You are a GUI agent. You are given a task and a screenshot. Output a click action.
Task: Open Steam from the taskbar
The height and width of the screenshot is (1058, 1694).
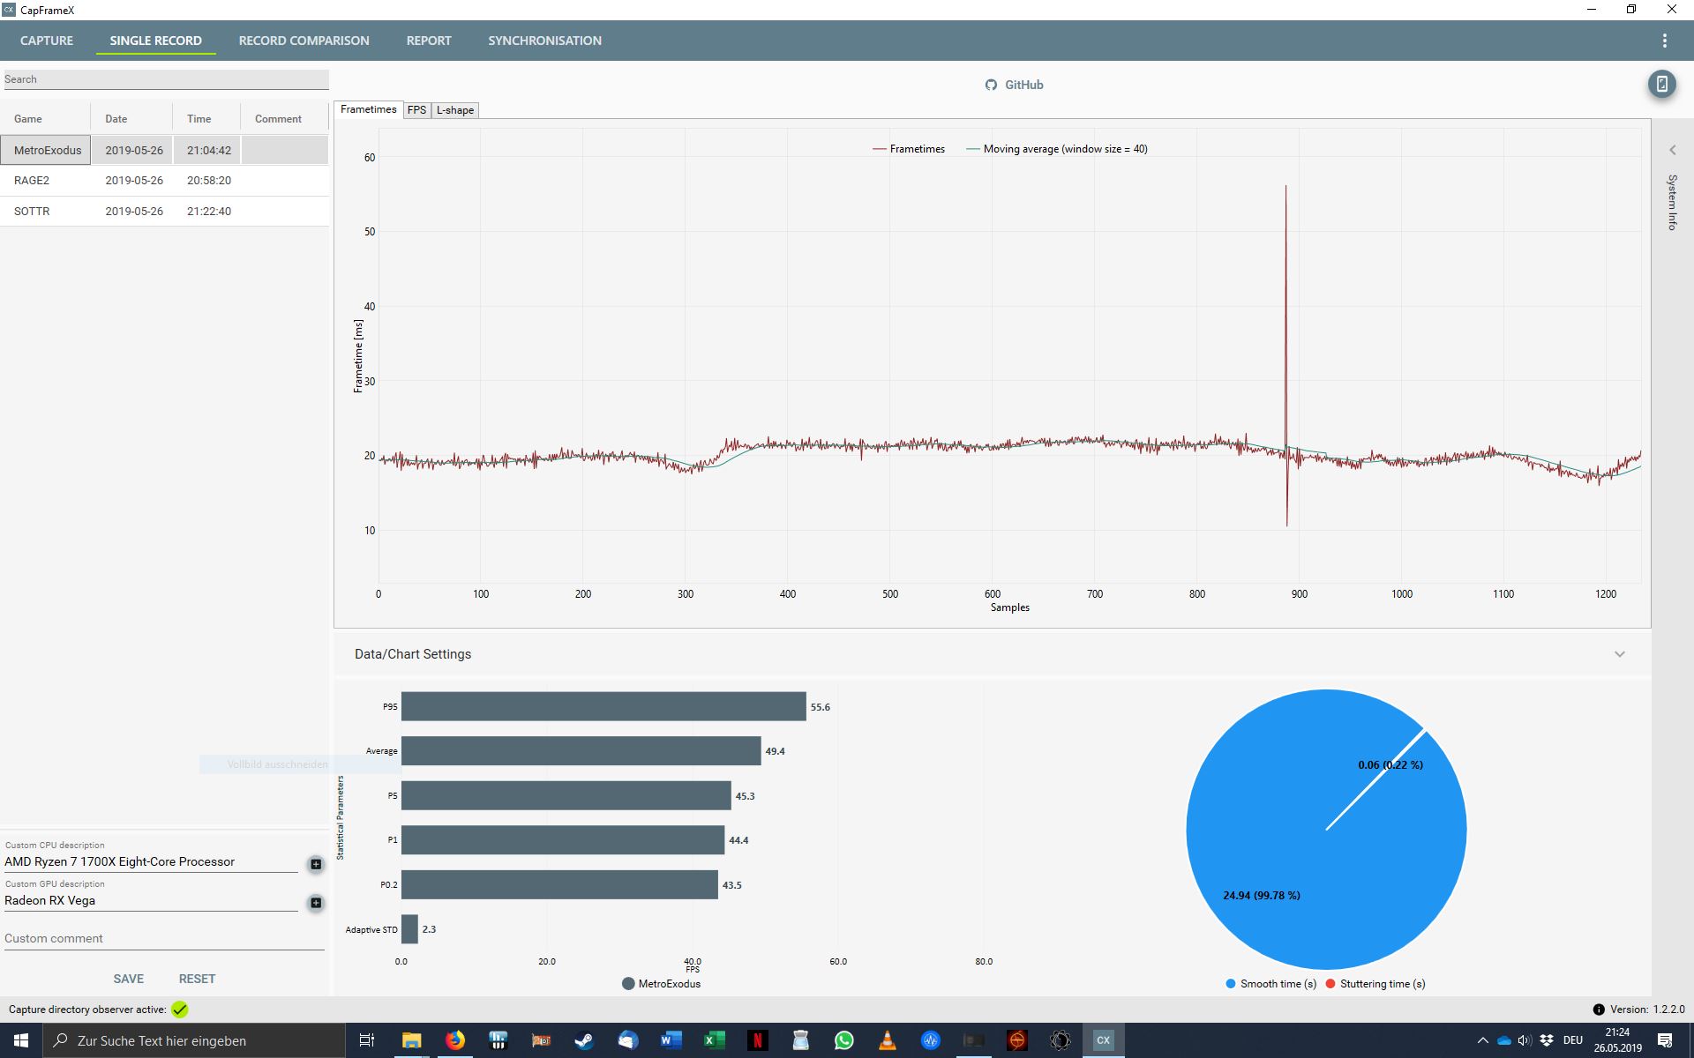click(x=583, y=1040)
